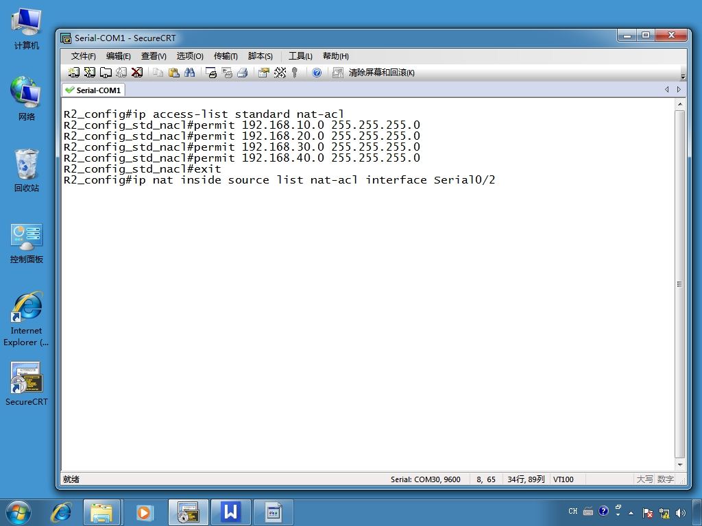Image resolution: width=702 pixels, height=526 pixels.
Task: Click the Action Center flag tray icon
Action: [x=647, y=513]
